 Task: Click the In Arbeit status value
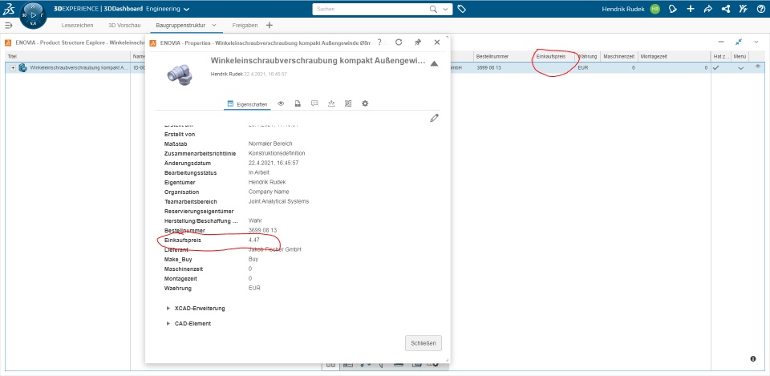pyautogui.click(x=259, y=173)
